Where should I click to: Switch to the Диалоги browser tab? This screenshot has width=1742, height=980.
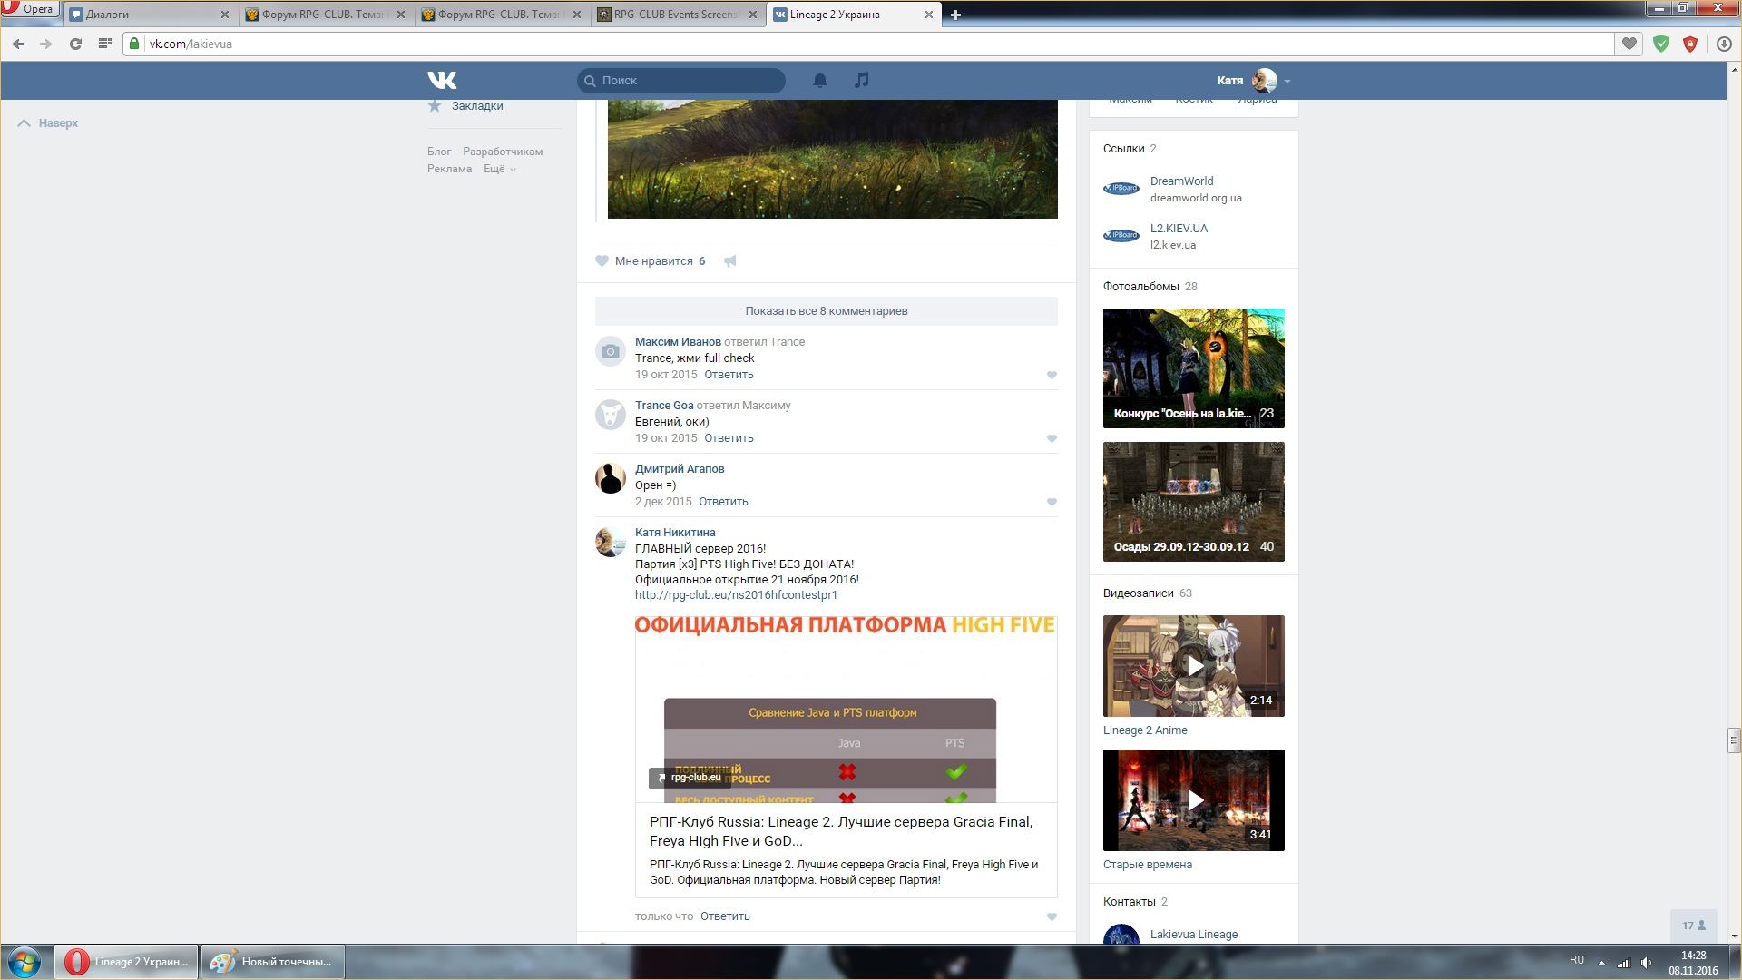[x=145, y=15]
